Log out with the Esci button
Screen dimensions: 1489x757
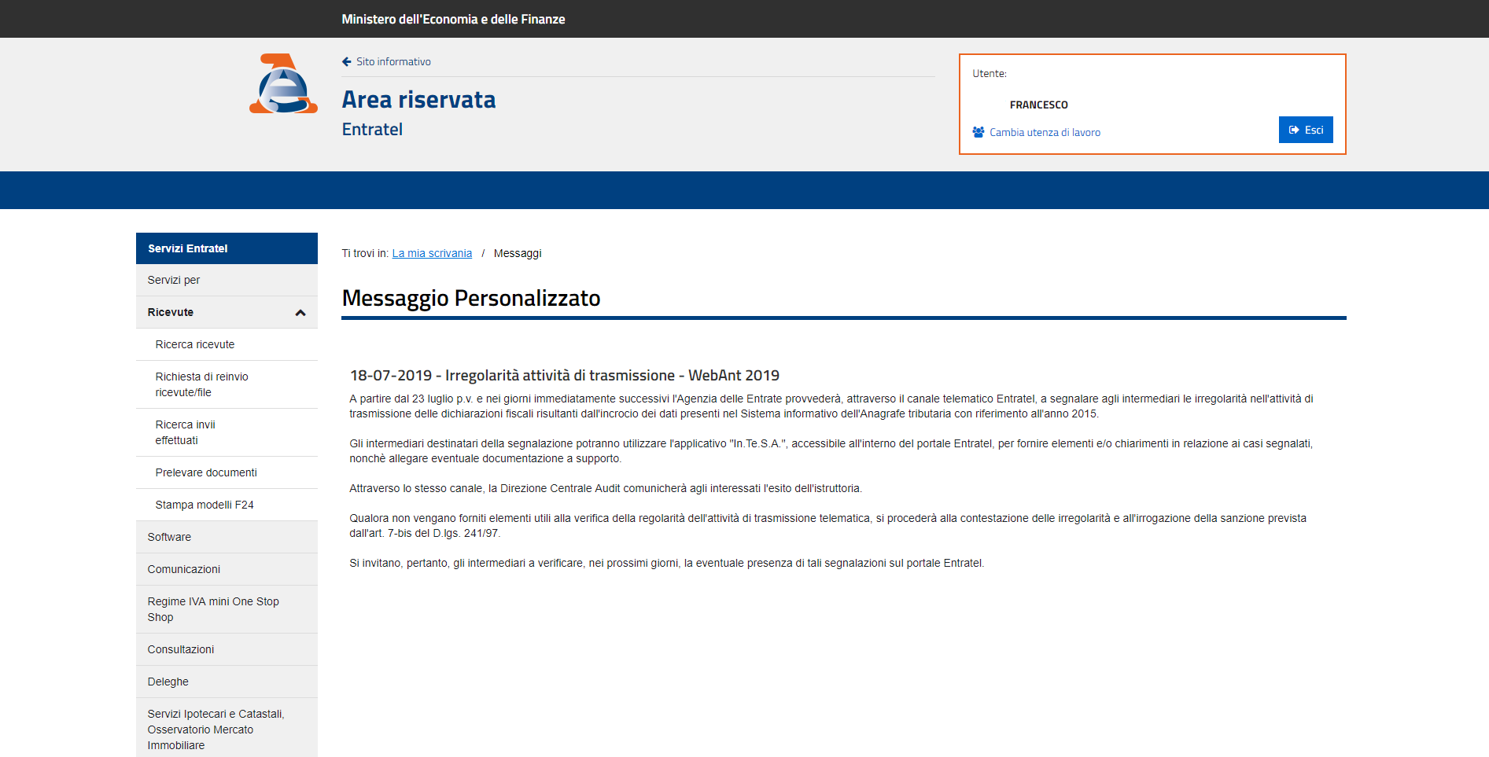point(1306,130)
